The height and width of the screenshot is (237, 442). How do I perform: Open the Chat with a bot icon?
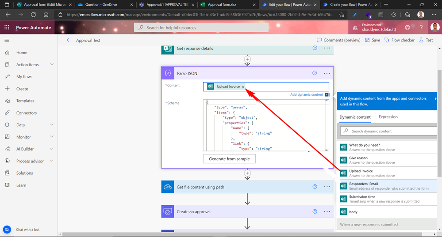point(7,229)
